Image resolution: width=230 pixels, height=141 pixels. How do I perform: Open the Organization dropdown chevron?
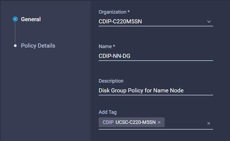tap(209, 22)
